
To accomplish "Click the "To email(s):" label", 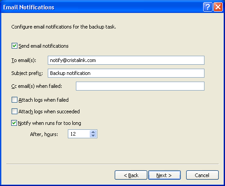I will click(24, 60).
